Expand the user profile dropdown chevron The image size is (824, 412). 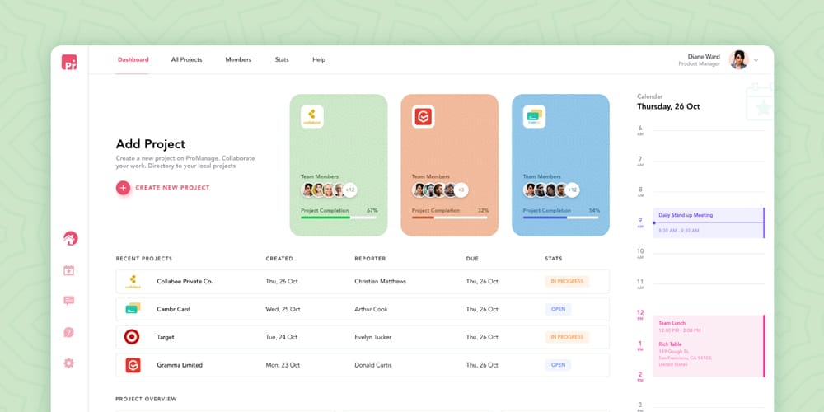tap(756, 60)
